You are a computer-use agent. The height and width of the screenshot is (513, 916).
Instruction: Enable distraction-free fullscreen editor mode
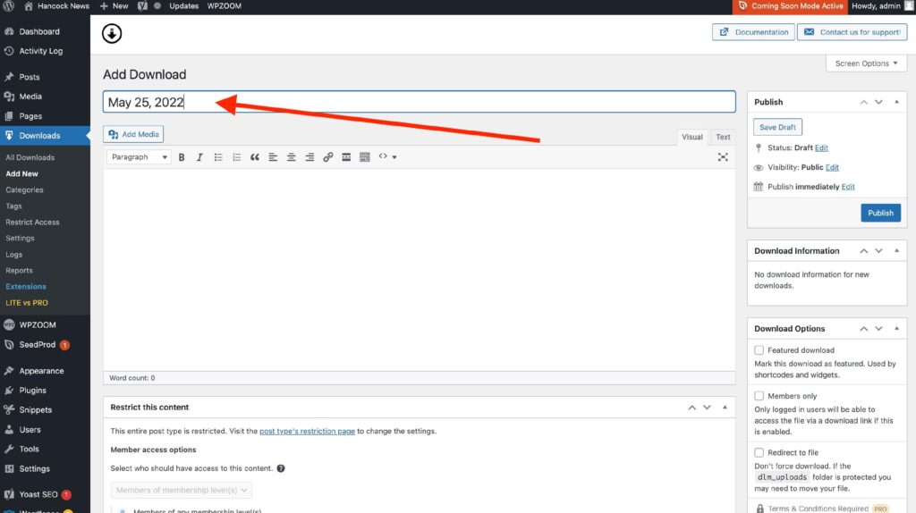[723, 157]
